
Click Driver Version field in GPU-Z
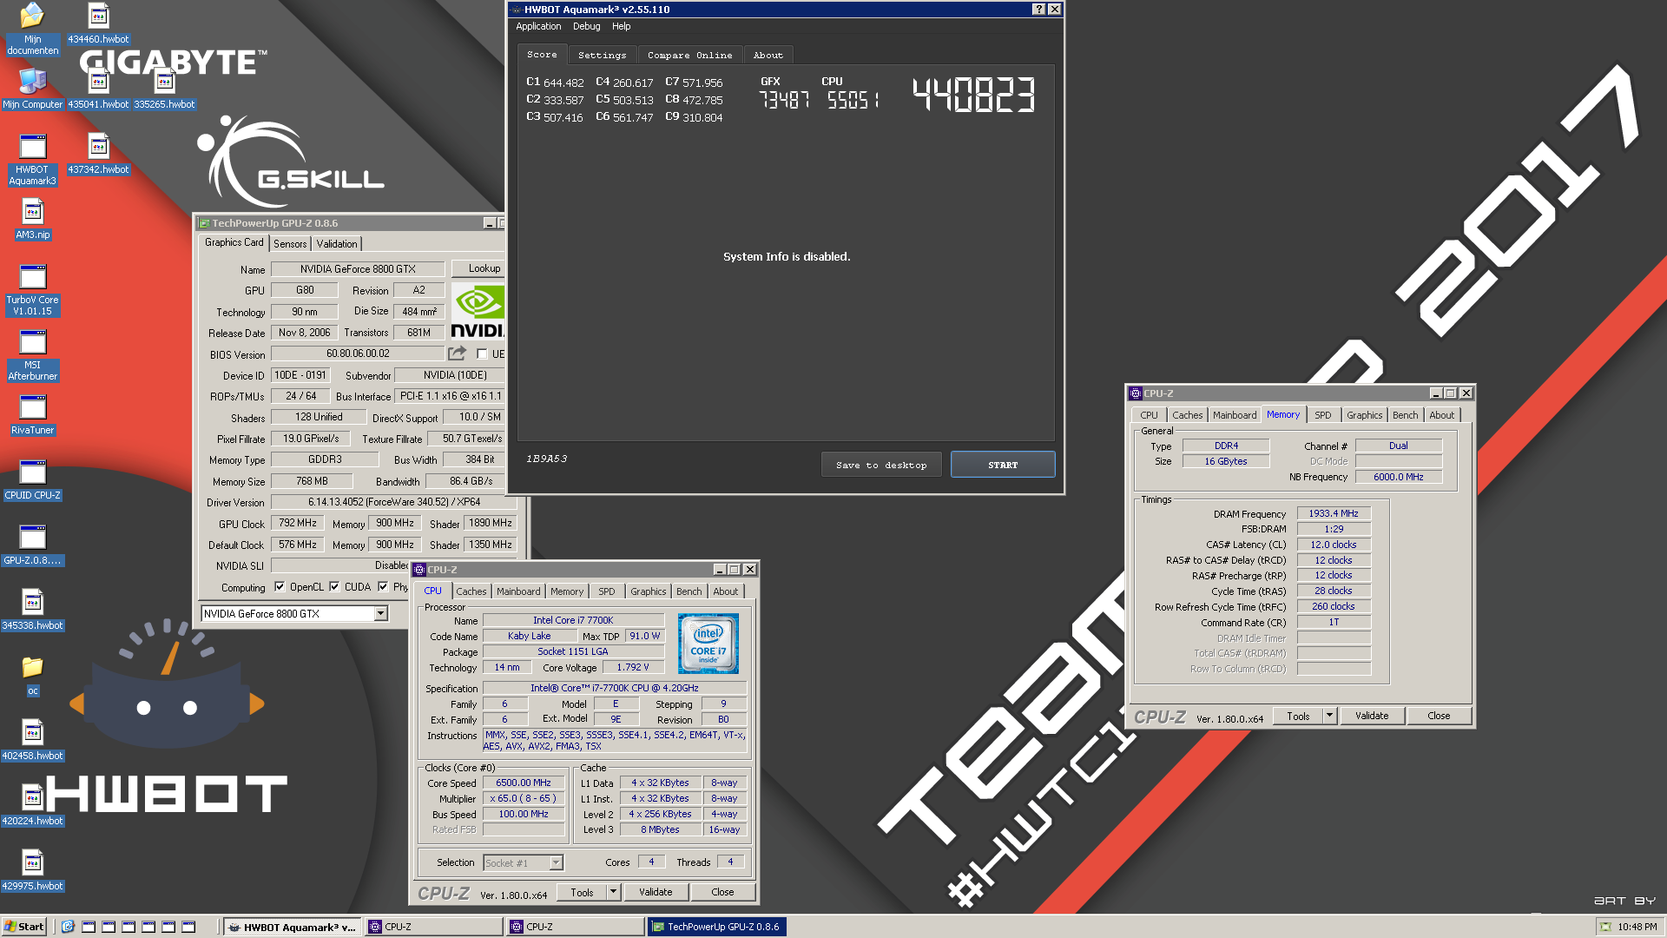tap(394, 502)
